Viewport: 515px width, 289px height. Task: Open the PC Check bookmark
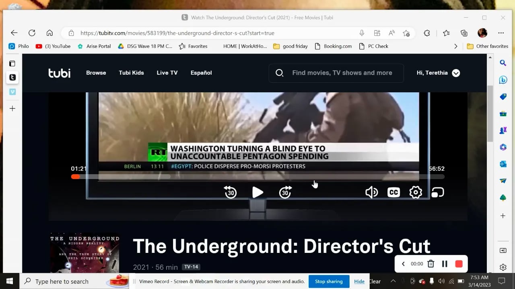tap(373, 46)
